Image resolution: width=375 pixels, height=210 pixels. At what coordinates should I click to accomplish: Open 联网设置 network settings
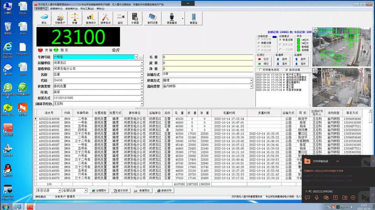point(153,18)
